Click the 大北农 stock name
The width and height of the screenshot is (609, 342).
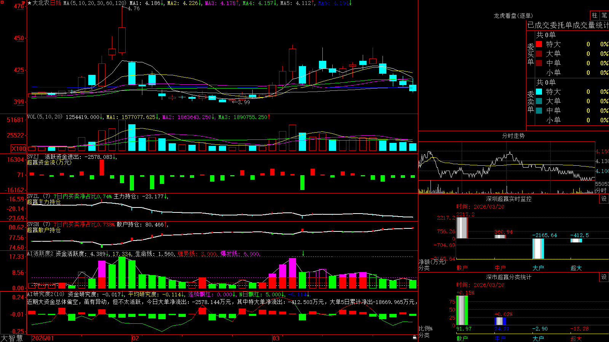click(x=41, y=3)
